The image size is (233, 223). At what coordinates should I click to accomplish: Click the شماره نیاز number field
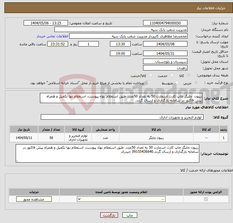pos(165,23)
